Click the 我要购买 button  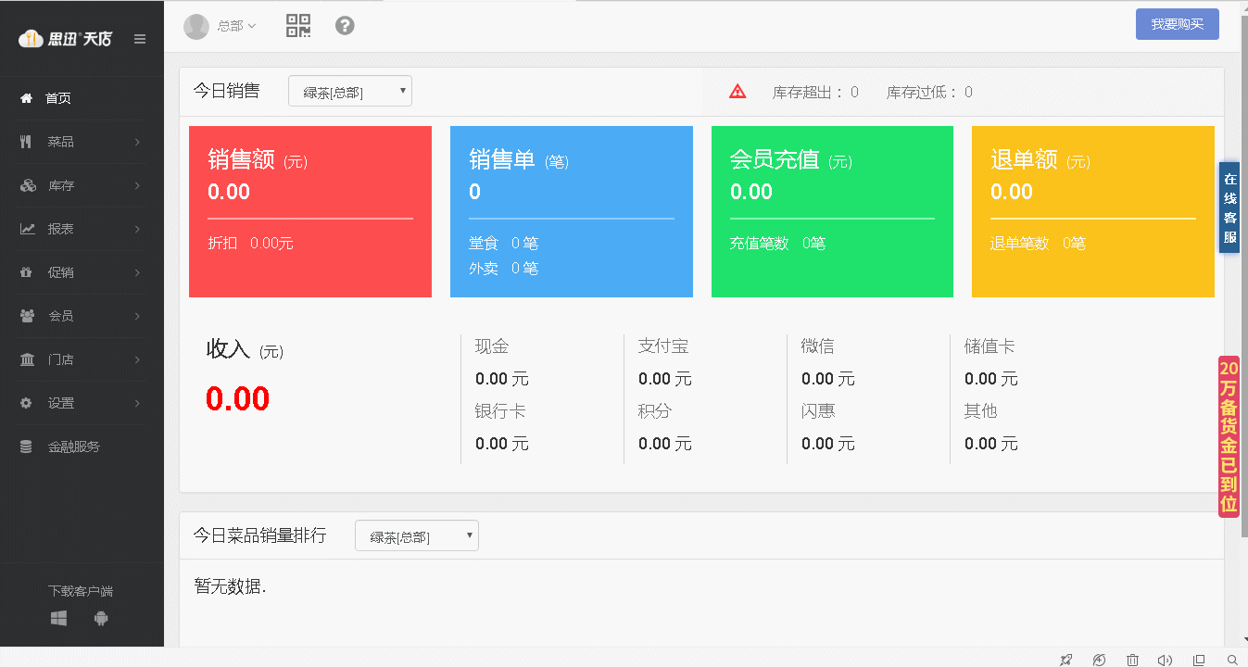pyautogui.click(x=1178, y=24)
